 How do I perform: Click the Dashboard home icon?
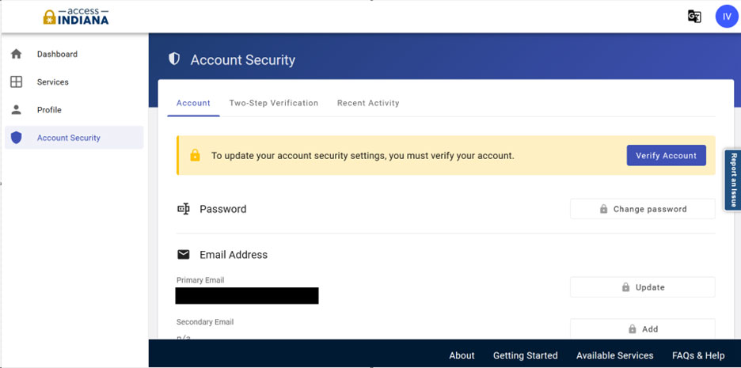[x=16, y=55]
